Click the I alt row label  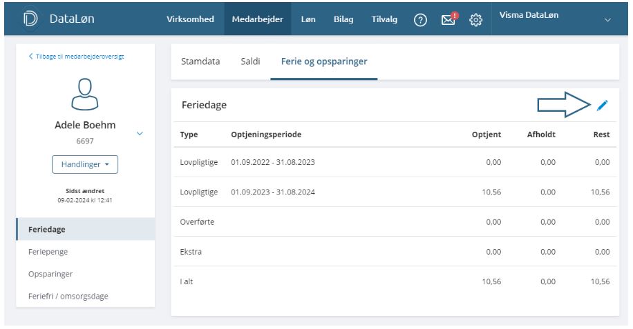(186, 281)
